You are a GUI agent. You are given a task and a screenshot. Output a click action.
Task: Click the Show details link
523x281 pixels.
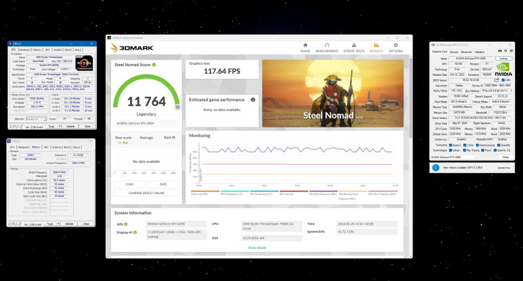tap(257, 248)
